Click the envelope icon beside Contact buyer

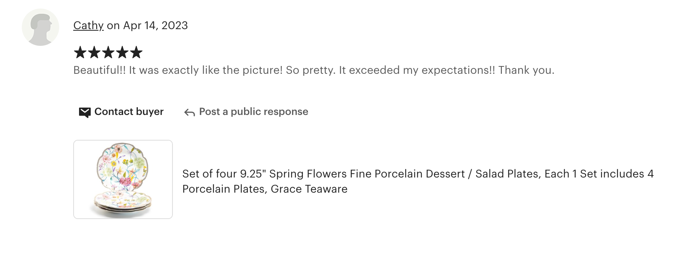click(84, 112)
